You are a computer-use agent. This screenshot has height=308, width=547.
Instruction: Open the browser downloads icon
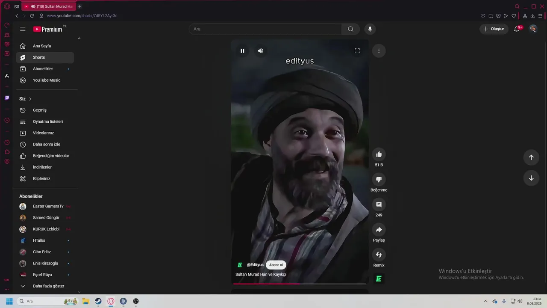[532, 16]
